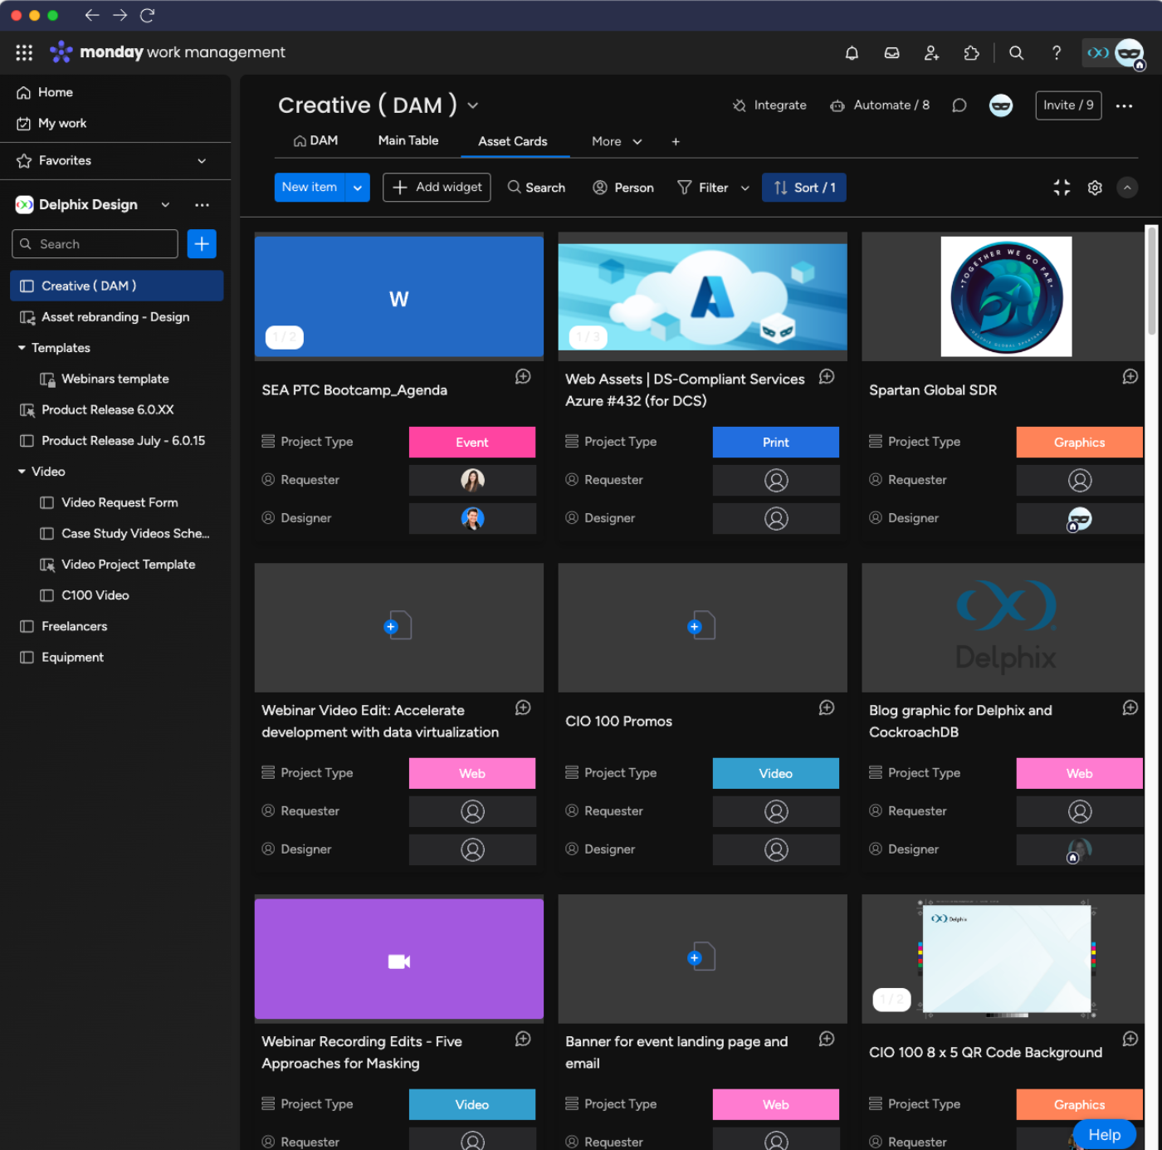1162x1150 pixels.
Task: Reload the page
Action: tap(147, 15)
